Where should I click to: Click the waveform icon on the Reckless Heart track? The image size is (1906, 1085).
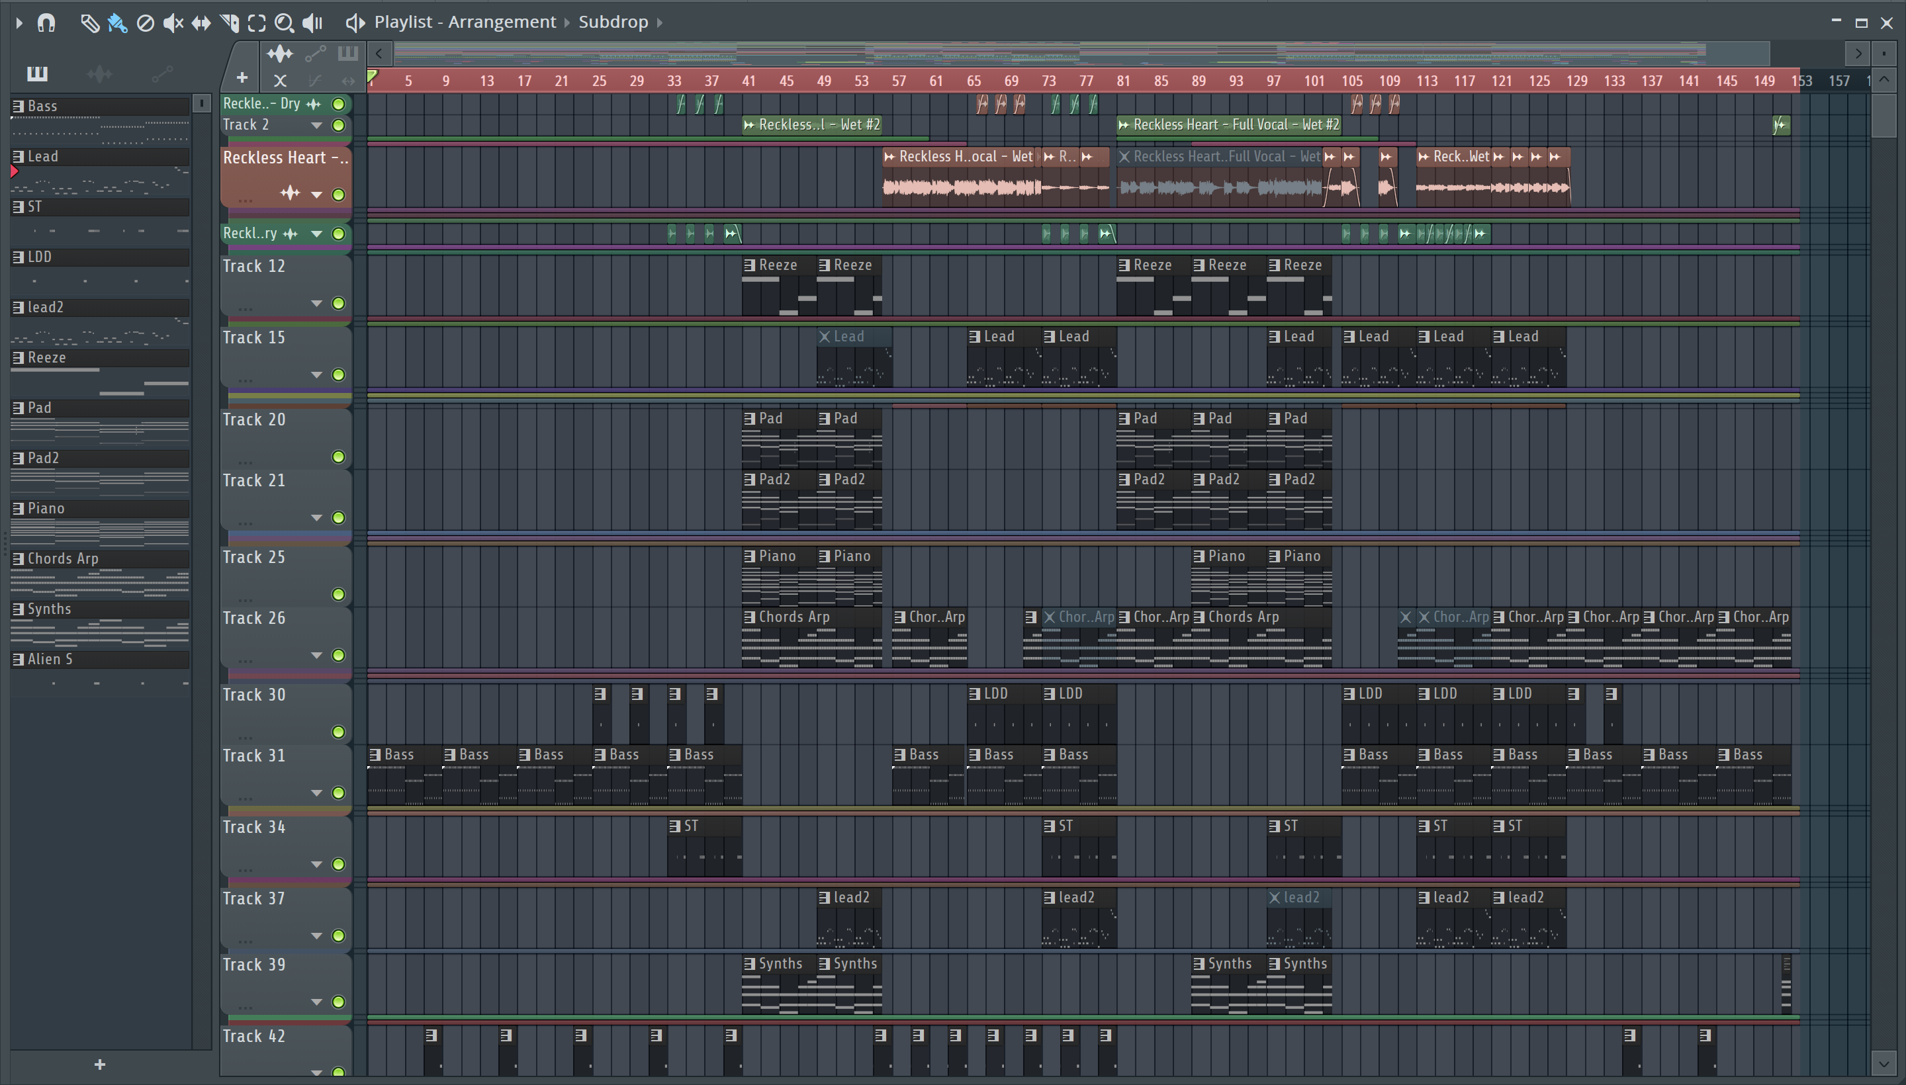pyautogui.click(x=290, y=194)
